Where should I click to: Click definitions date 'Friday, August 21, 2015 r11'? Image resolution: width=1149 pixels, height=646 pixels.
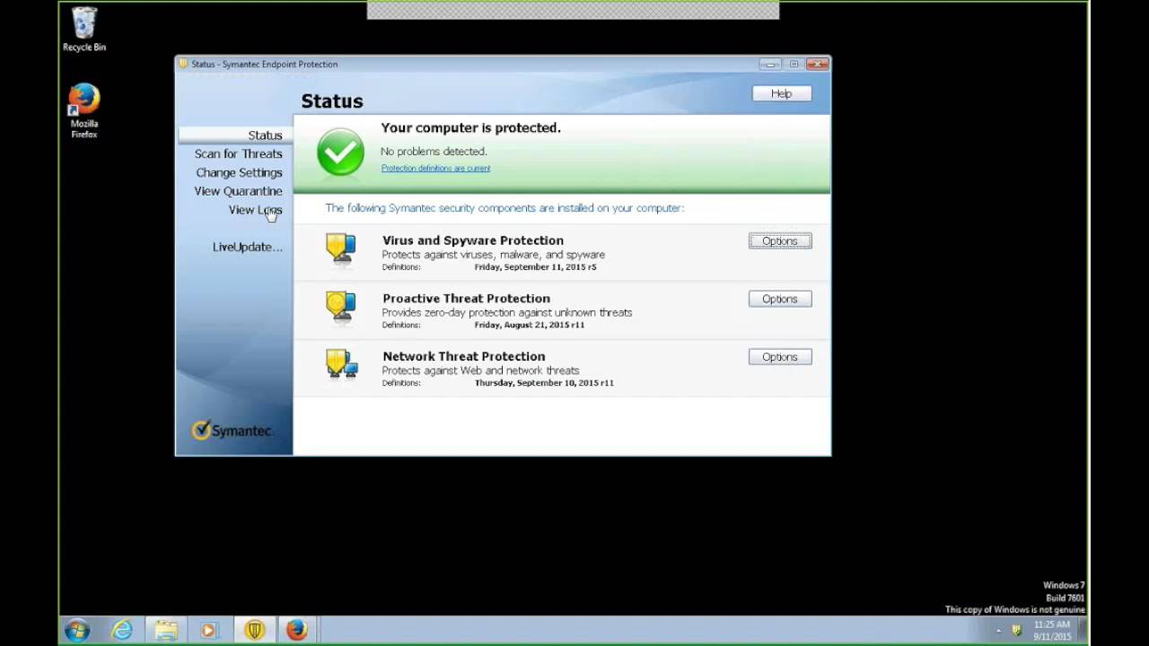530,325
